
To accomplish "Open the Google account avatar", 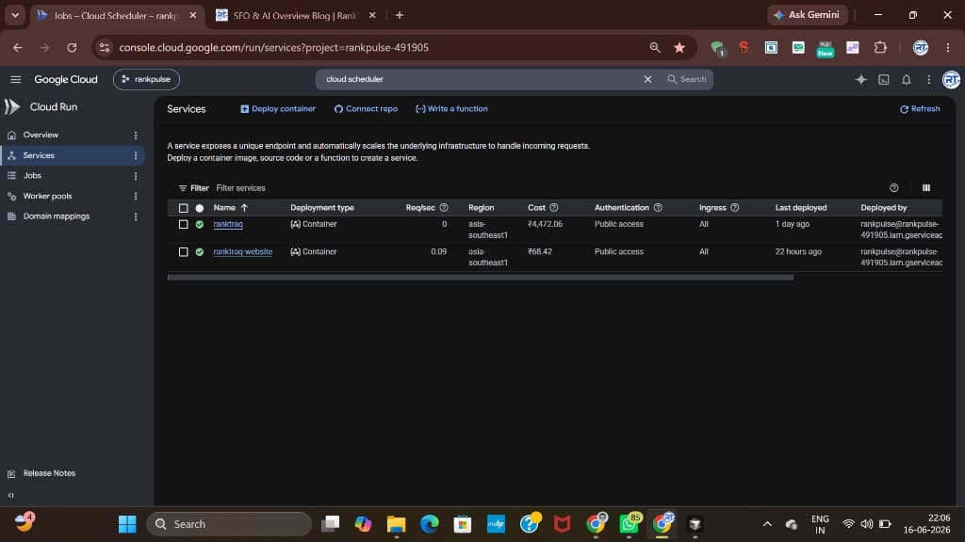I will [951, 79].
